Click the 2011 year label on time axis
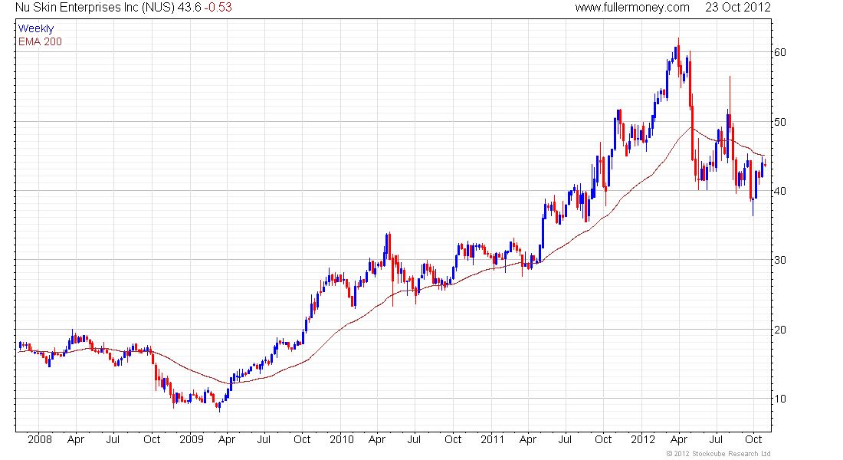Screen dimensions: 843x460 pyautogui.click(x=493, y=439)
